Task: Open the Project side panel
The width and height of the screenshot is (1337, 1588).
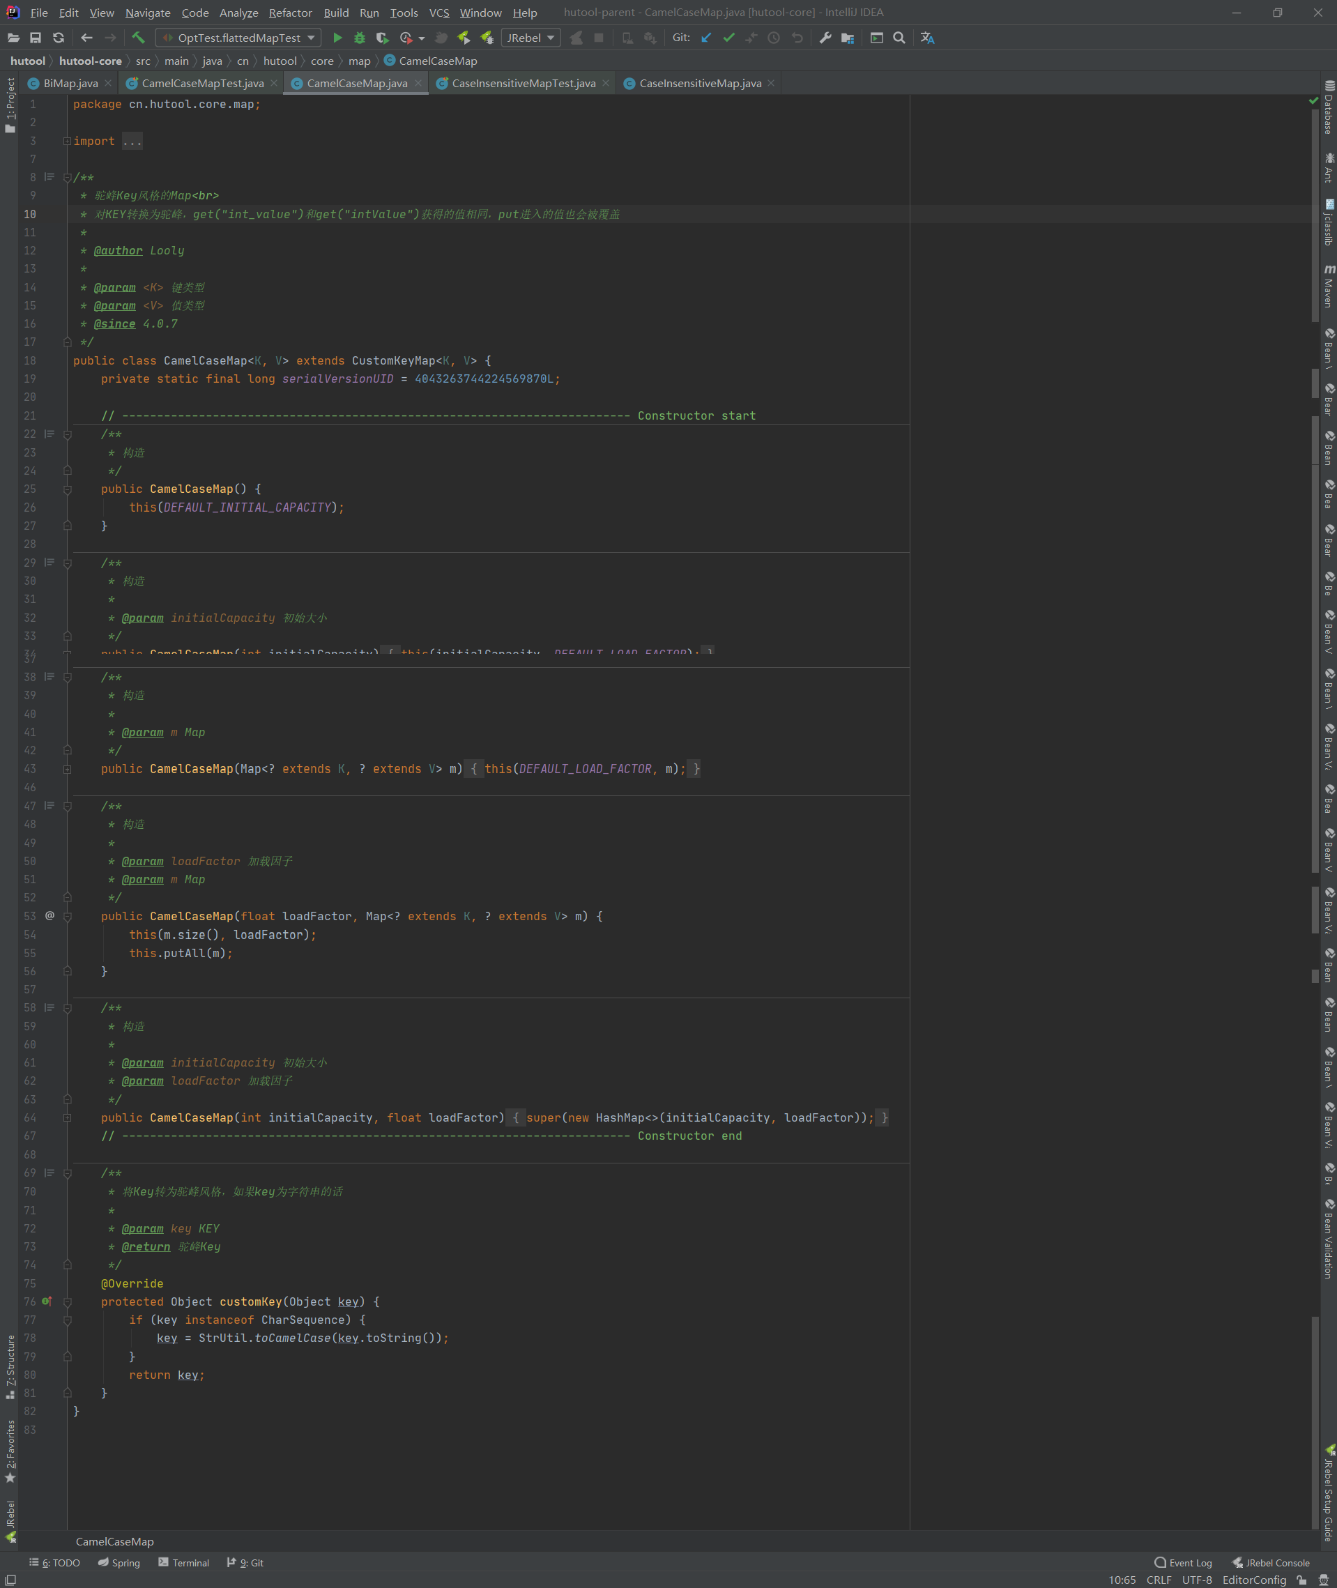Action: pos(10,105)
